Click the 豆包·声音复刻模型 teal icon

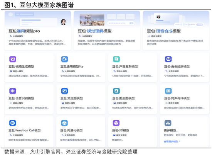coord(116,59)
